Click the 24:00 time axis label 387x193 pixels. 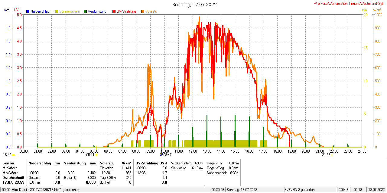(x=362, y=151)
